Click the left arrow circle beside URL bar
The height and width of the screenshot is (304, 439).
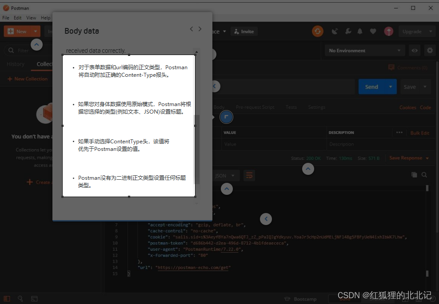[215, 87]
